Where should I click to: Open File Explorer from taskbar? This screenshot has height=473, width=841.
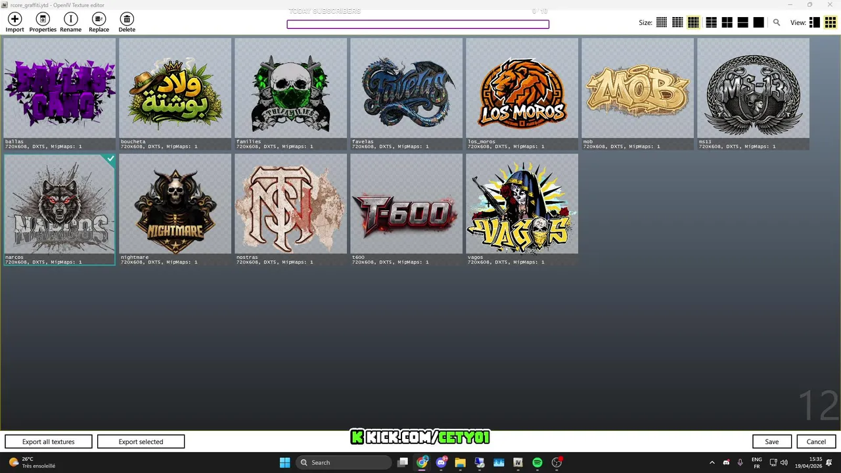point(460,462)
